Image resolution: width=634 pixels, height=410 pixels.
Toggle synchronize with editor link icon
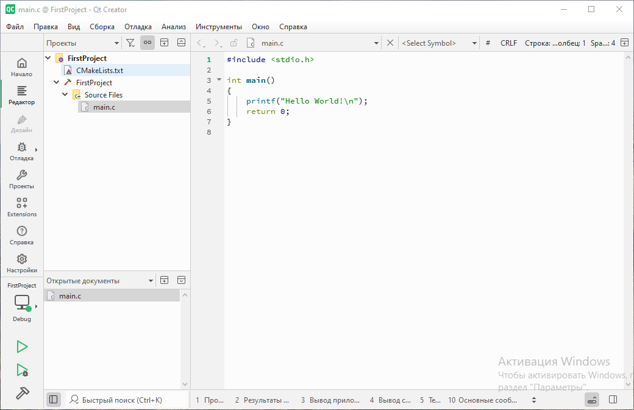(x=148, y=43)
